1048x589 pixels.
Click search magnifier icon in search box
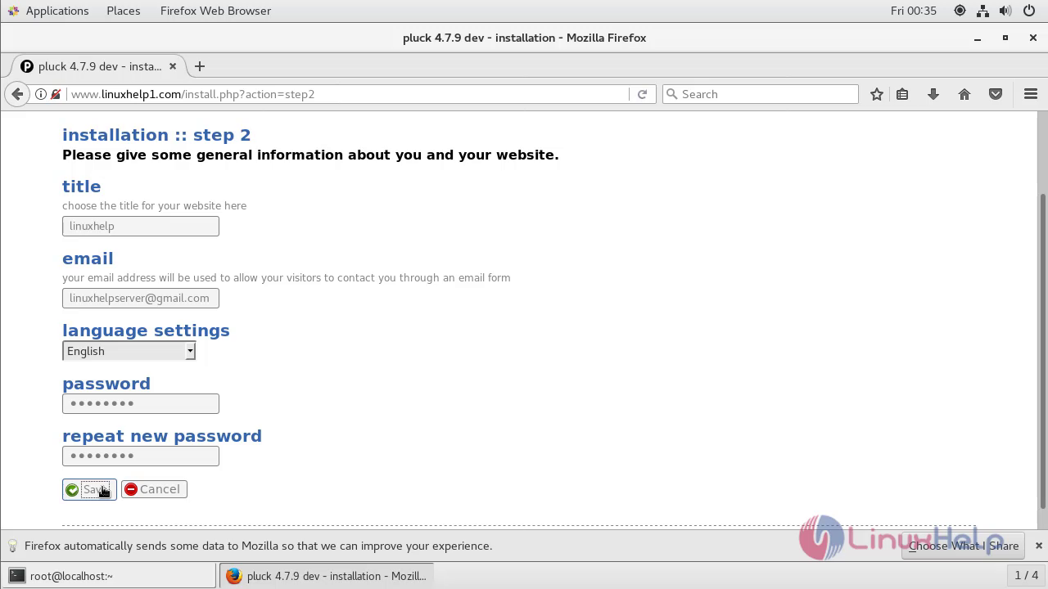coord(672,94)
